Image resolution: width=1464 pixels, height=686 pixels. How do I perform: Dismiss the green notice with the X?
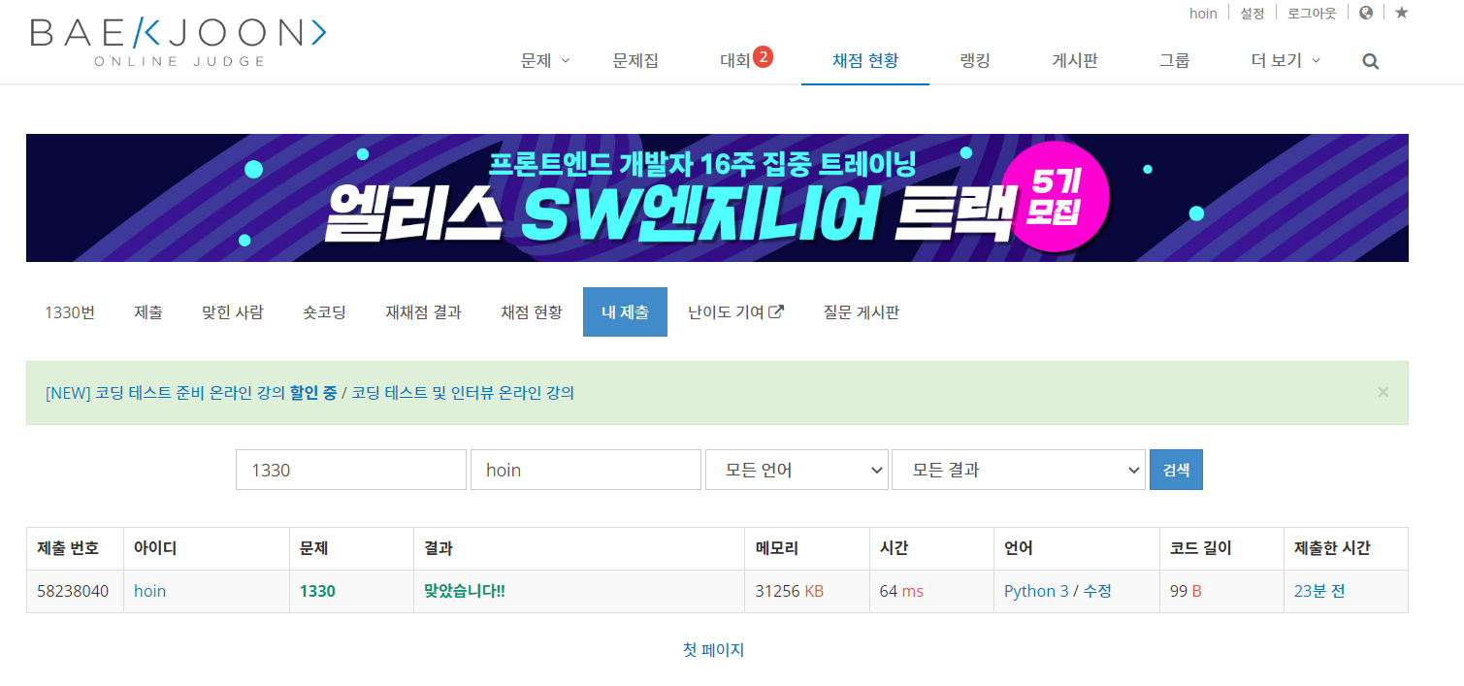tap(1383, 392)
